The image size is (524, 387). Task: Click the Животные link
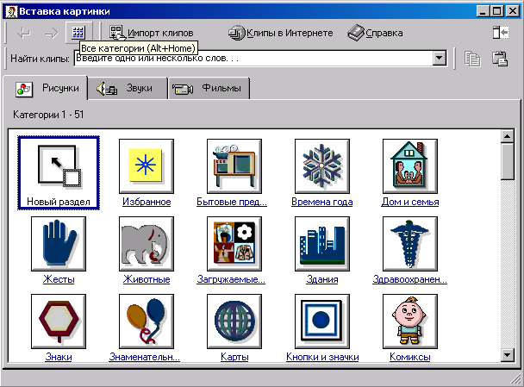[x=147, y=279]
